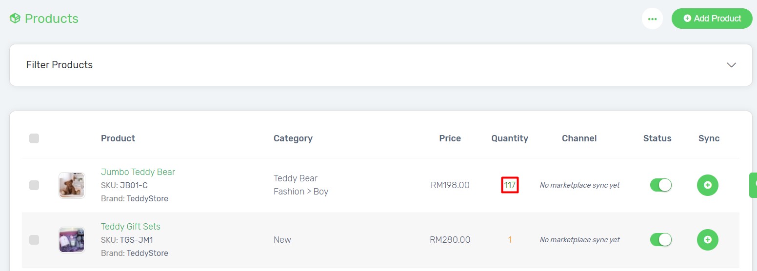757x271 pixels.
Task: Select the Jumbo Teddy Bear row checkbox
Action: click(34, 185)
